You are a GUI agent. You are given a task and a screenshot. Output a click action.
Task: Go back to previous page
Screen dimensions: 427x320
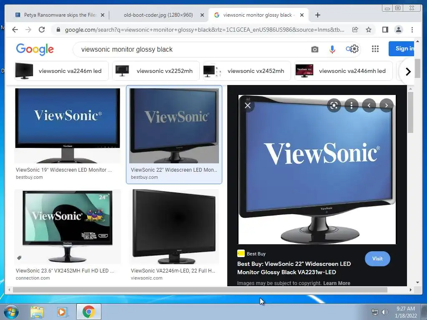pos(15,30)
